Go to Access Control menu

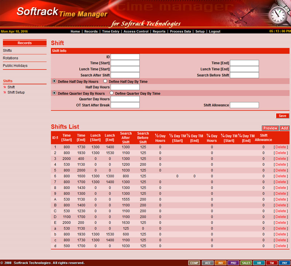(x=136, y=32)
